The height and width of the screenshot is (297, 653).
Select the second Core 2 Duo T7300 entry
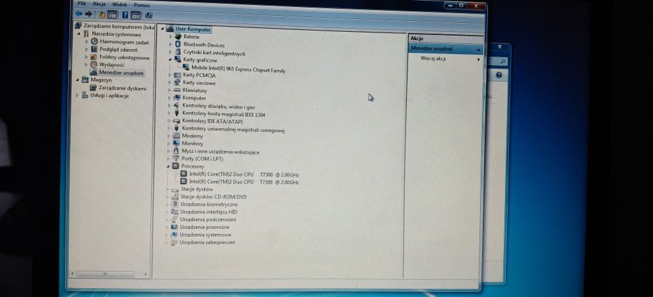tap(244, 182)
